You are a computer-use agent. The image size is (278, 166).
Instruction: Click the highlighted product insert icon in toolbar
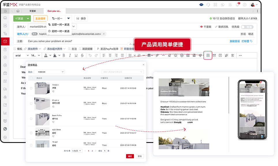click(x=208, y=55)
